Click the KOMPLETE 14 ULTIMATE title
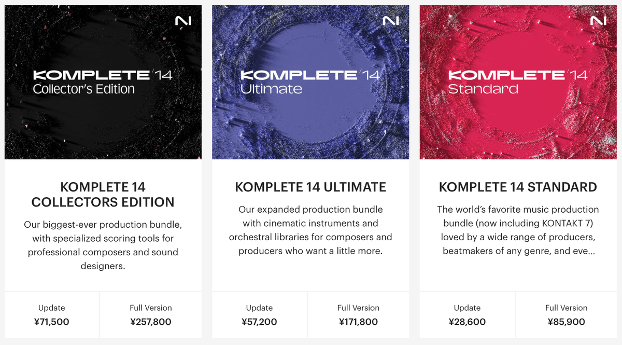The height and width of the screenshot is (345, 622). [310, 187]
